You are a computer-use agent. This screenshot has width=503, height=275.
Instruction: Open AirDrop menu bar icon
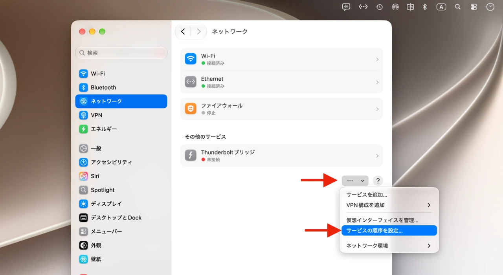pos(395,7)
